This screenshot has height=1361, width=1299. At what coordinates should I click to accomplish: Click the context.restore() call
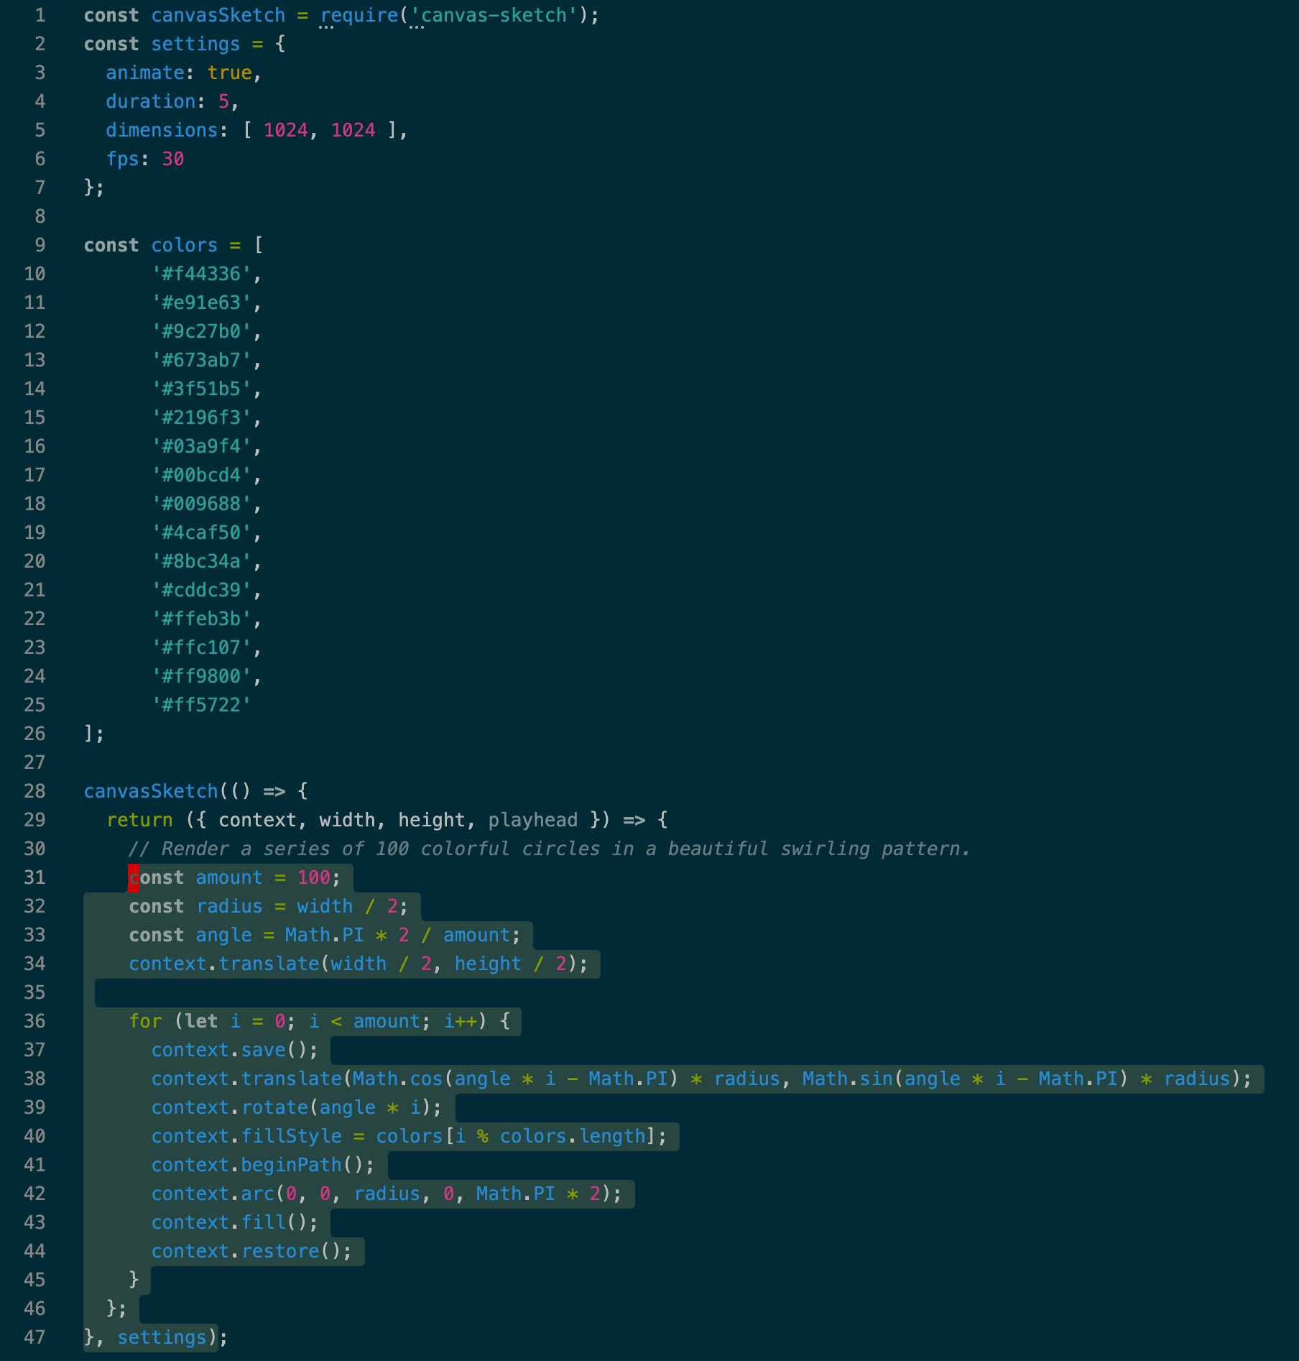[x=251, y=1251]
